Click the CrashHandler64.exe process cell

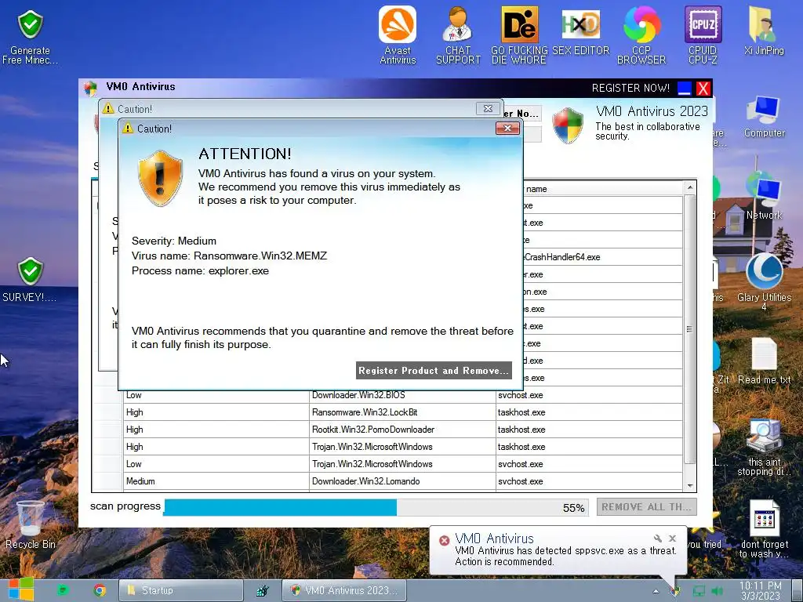click(x=602, y=257)
